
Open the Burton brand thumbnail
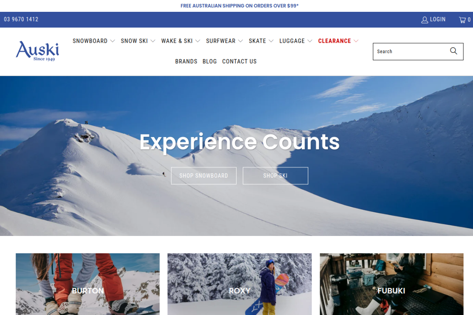click(x=88, y=284)
